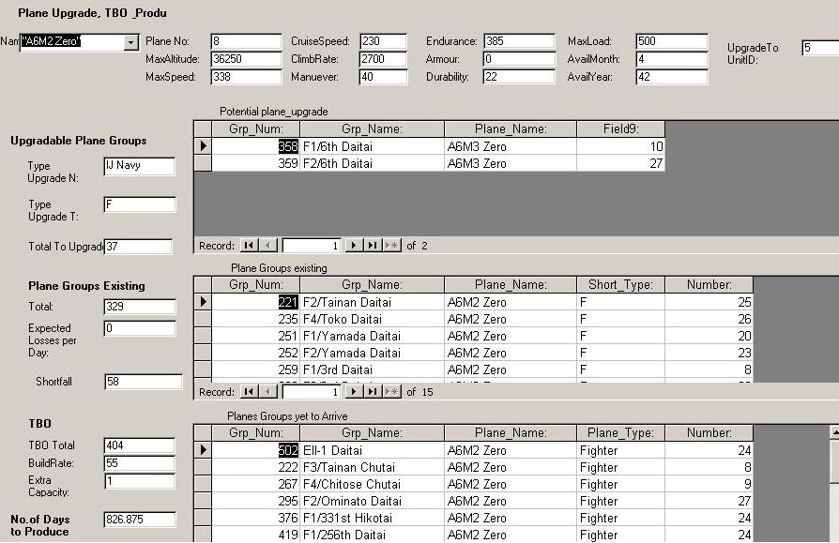Screen dimensions: 839x543
Task: Select row 267 F4/Chitose Chutai record selector
Action: [203, 484]
